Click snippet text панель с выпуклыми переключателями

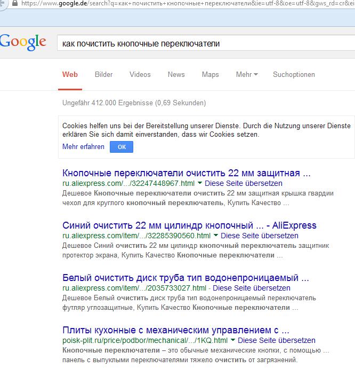click(180, 360)
